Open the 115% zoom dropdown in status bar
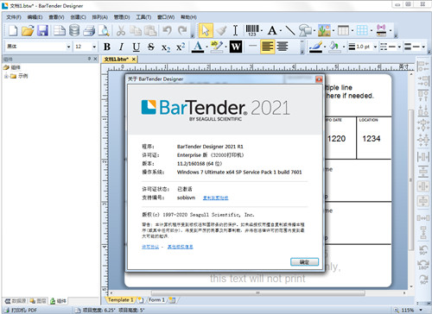Image resolution: width=432 pixels, height=314 pixels. pos(421,311)
